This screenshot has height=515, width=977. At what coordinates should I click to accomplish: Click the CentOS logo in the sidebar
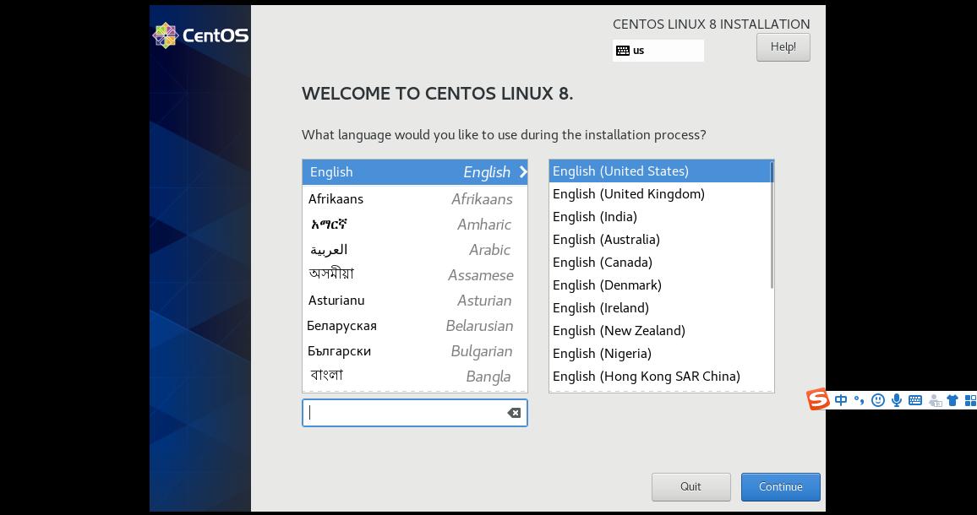(200, 35)
